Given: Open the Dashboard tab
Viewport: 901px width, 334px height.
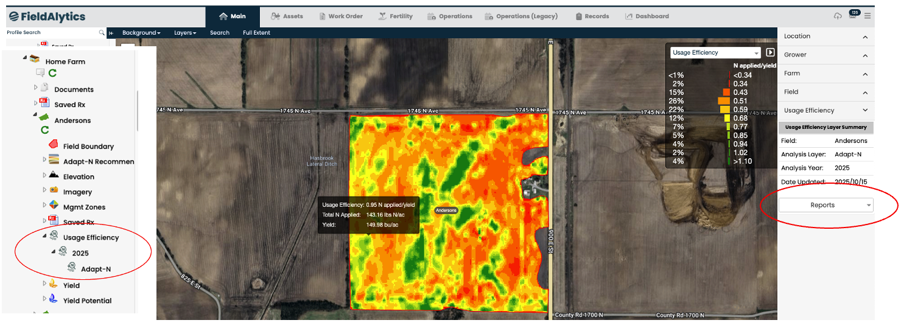Looking at the screenshot, I should pos(647,16).
